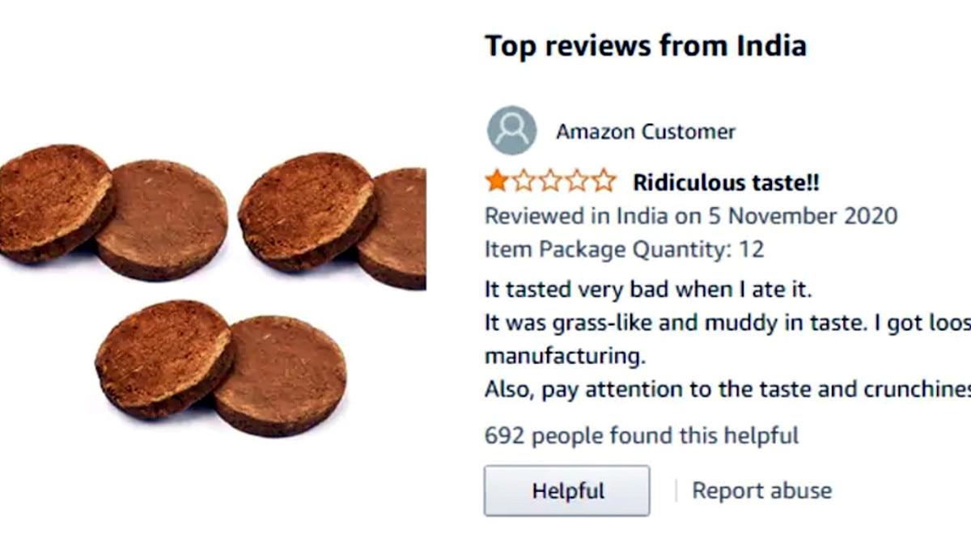Image resolution: width=971 pixels, height=546 pixels.
Task: Click the Amazon Customer profile avatar
Action: 511,131
